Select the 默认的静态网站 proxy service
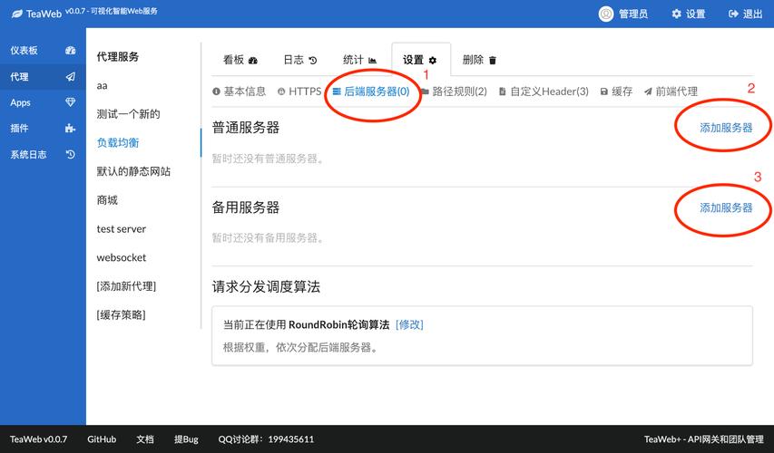Image resolution: width=774 pixels, height=453 pixels. 133,171
